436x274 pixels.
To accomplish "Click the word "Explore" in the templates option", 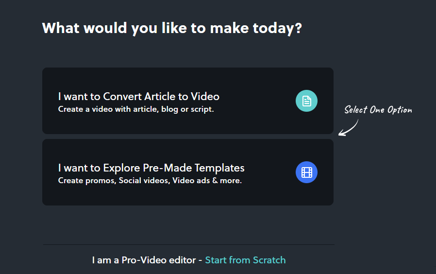I will [122, 168].
